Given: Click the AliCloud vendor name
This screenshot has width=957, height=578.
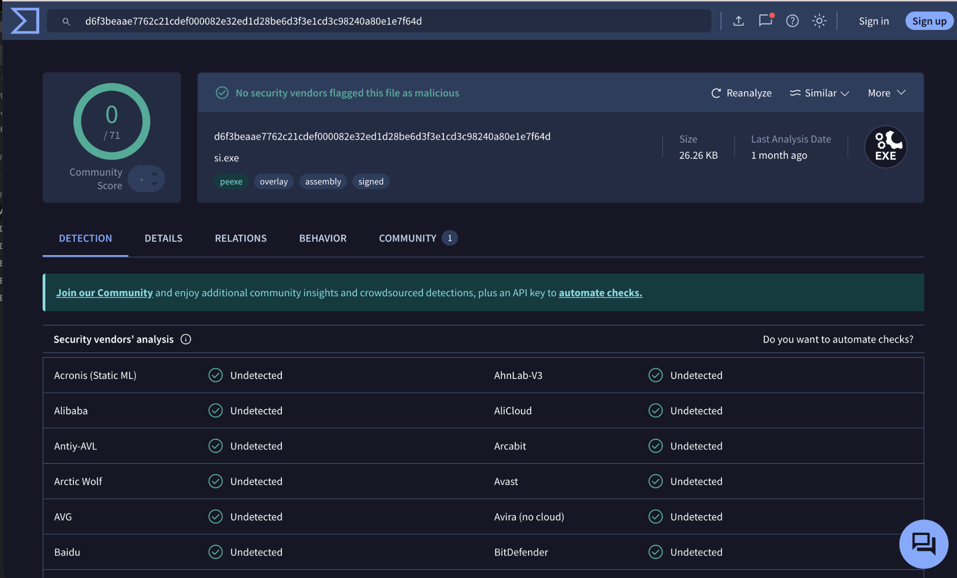Looking at the screenshot, I should pos(513,411).
